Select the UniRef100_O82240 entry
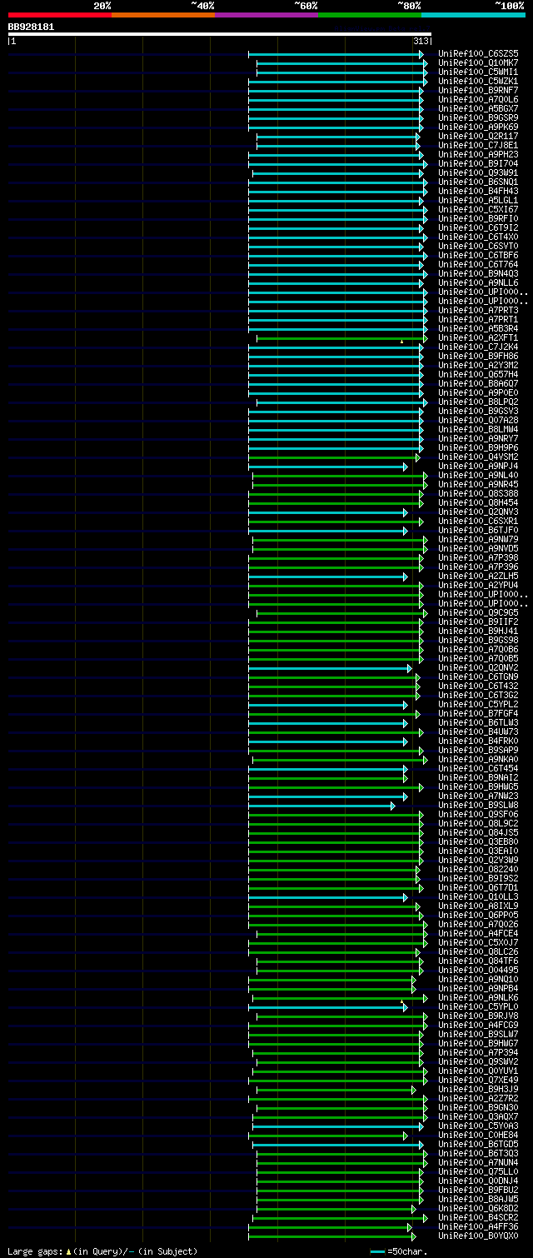This screenshot has height=1258, width=533. (x=478, y=869)
